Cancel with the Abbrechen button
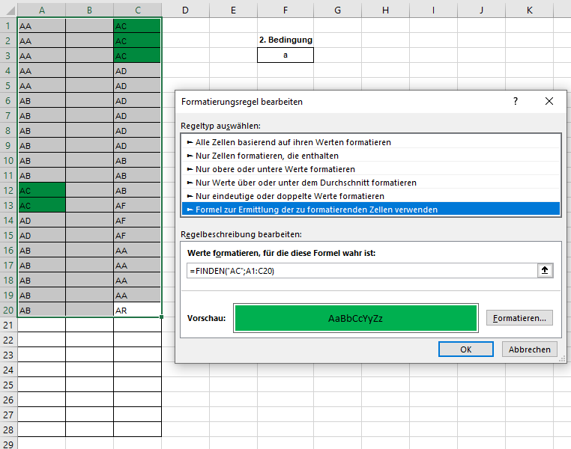 tap(530, 349)
